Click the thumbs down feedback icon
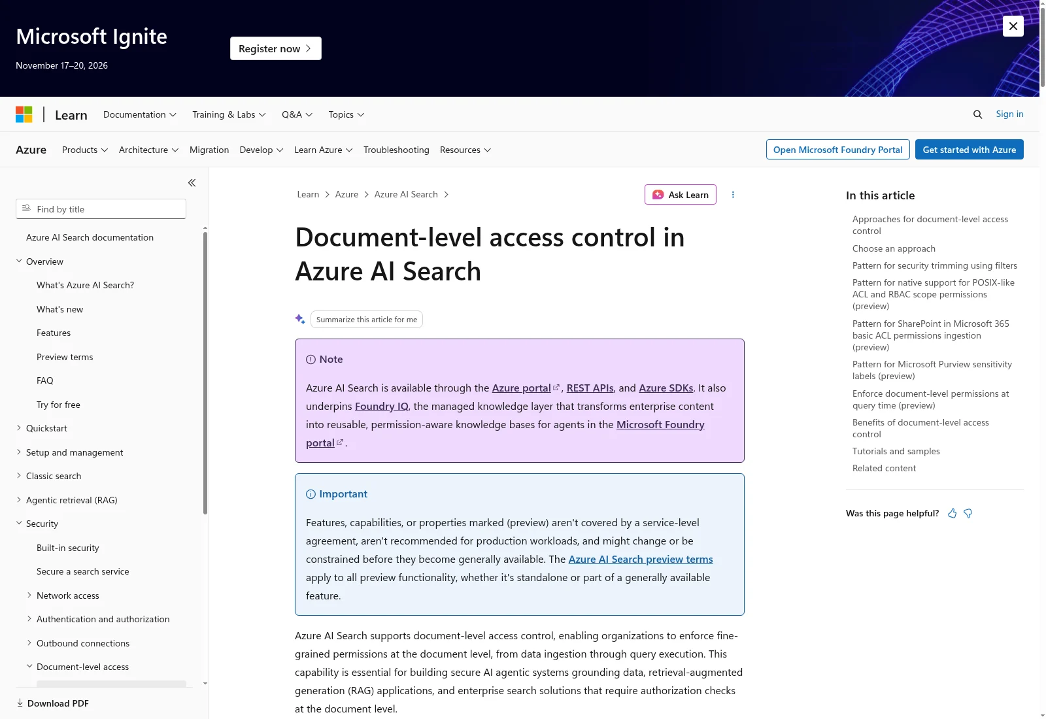1046x719 pixels. (x=968, y=514)
